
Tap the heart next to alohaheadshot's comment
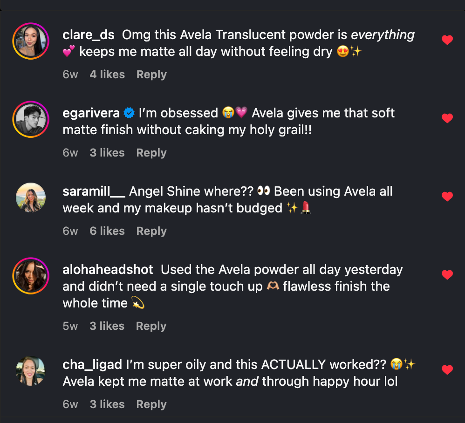447,275
